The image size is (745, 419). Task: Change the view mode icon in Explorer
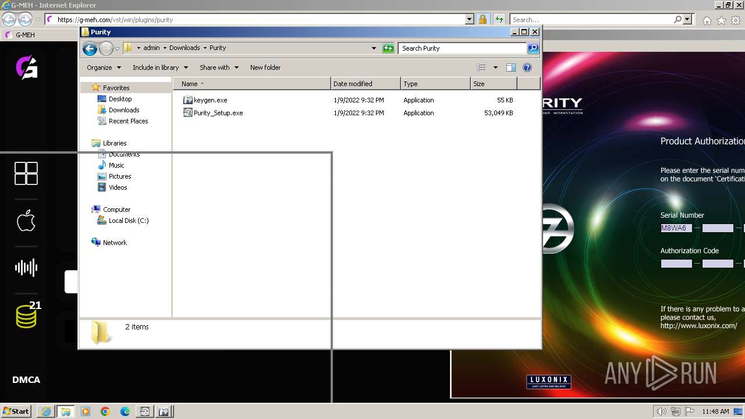click(481, 68)
